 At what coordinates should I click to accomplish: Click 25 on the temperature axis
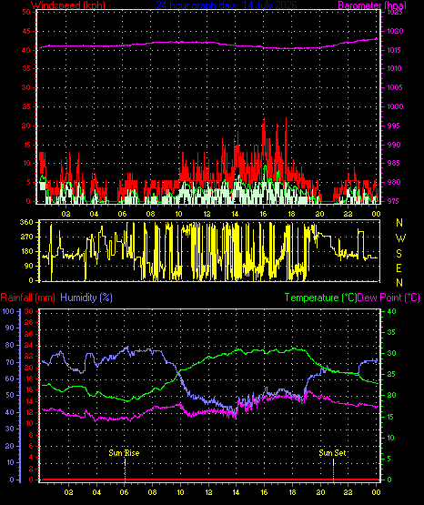(391, 374)
